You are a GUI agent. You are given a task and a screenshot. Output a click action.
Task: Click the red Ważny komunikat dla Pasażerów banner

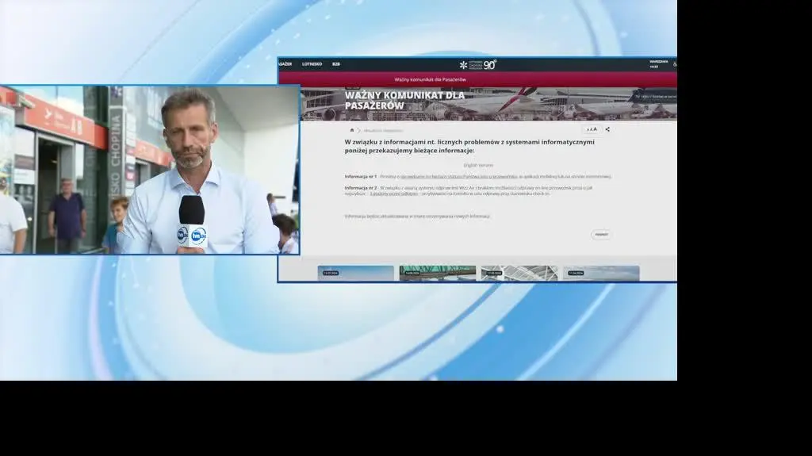tap(431, 79)
